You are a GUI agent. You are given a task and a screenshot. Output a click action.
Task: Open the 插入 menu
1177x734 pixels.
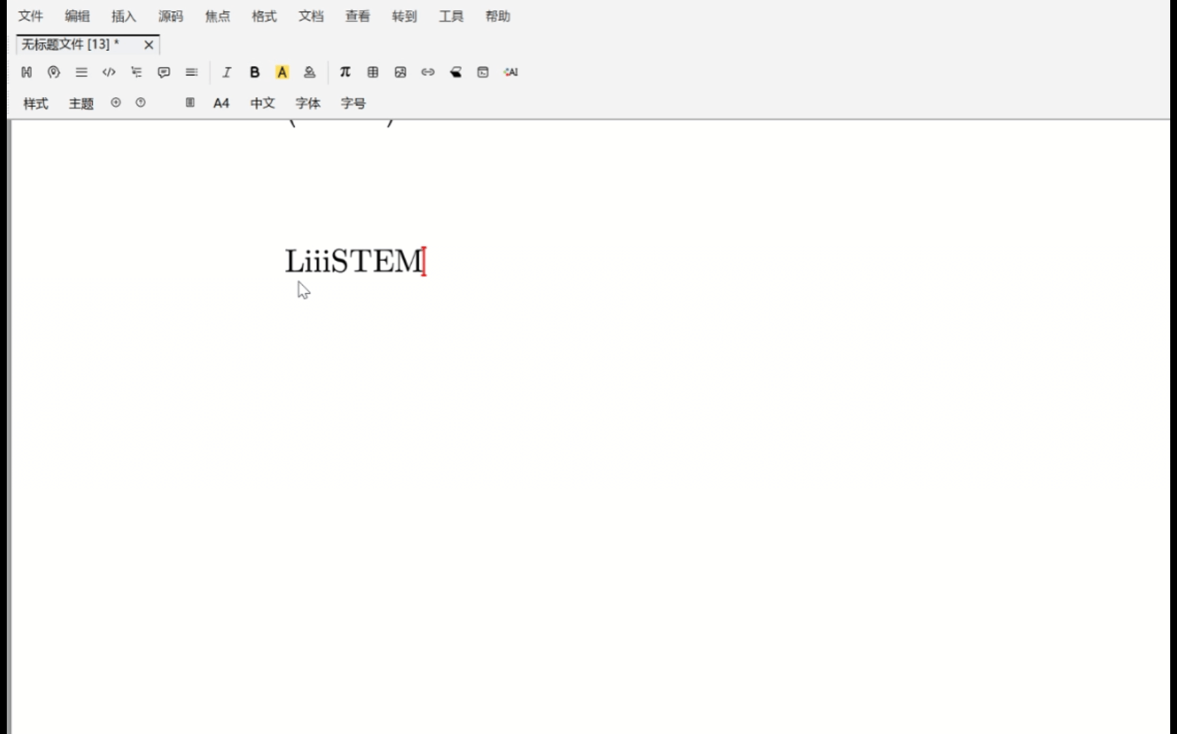124,16
